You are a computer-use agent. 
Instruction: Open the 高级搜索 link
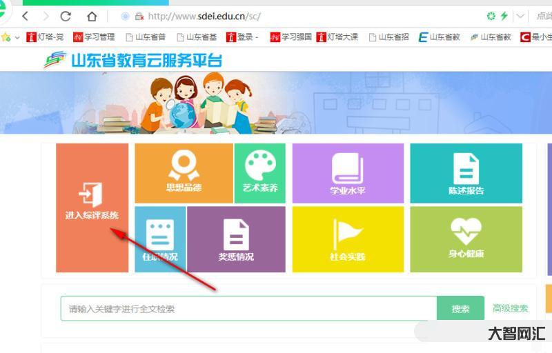point(511,308)
